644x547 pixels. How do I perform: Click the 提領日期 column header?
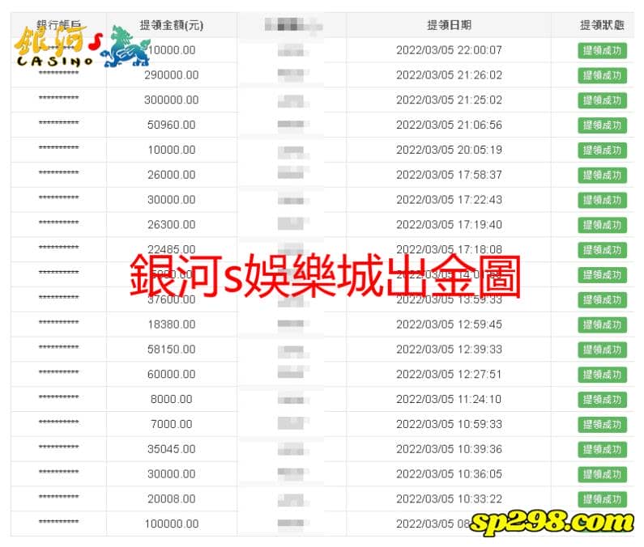449,25
